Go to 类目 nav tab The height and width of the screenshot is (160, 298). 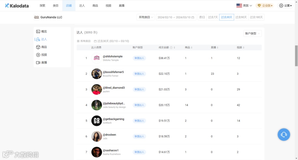[55, 6]
